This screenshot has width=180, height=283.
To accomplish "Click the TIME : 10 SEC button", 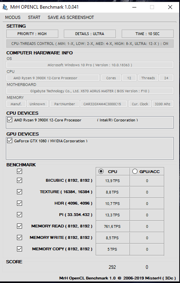I will [x=148, y=34].
